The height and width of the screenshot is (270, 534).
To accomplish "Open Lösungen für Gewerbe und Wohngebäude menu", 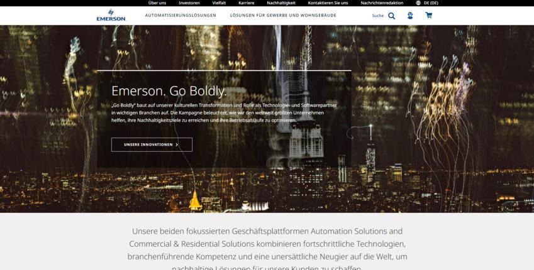I will tap(283, 15).
